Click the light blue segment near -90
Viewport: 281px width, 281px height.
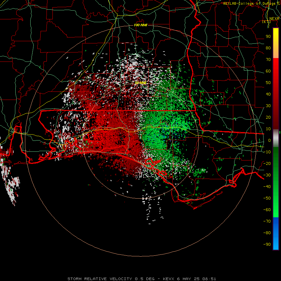pos(276,244)
